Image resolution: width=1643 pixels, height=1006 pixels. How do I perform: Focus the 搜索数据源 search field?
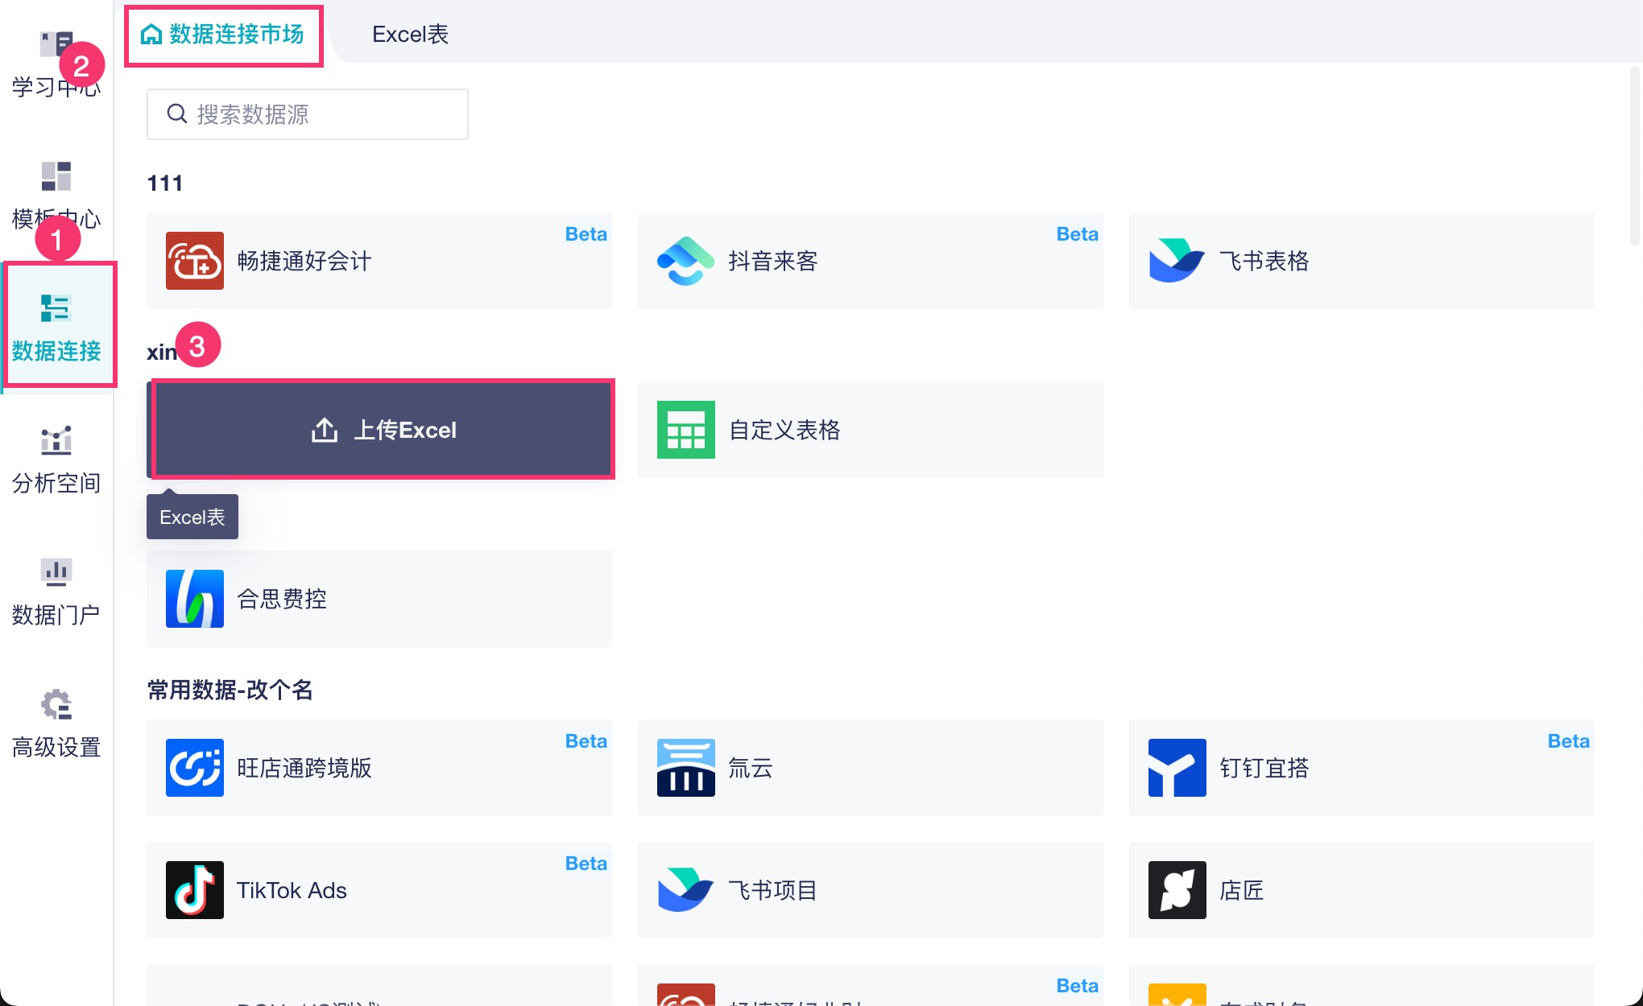308,114
